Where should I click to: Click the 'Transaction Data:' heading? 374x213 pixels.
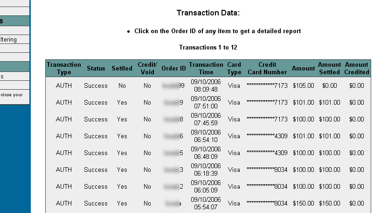(x=208, y=13)
